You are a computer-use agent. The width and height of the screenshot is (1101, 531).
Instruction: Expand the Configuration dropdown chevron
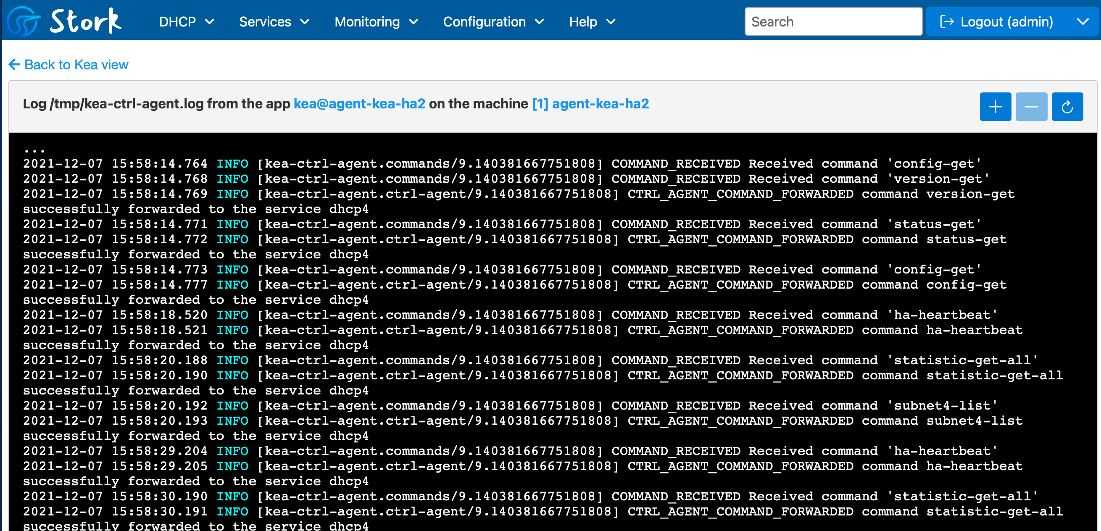tap(540, 21)
